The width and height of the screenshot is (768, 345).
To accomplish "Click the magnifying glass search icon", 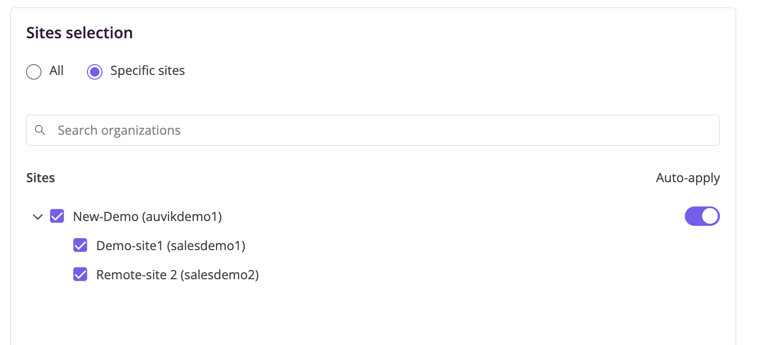I will (39, 130).
